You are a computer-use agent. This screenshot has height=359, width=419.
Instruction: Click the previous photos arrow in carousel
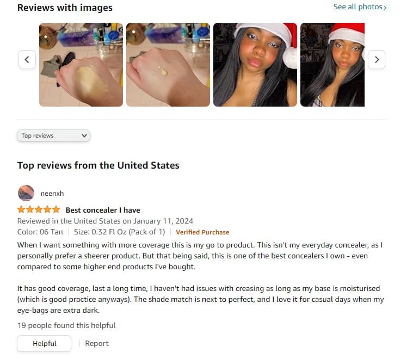pos(27,60)
